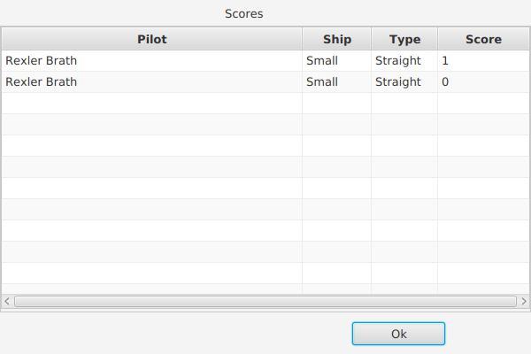Sort table by Pilot column header
The image size is (531, 354).
[151, 39]
